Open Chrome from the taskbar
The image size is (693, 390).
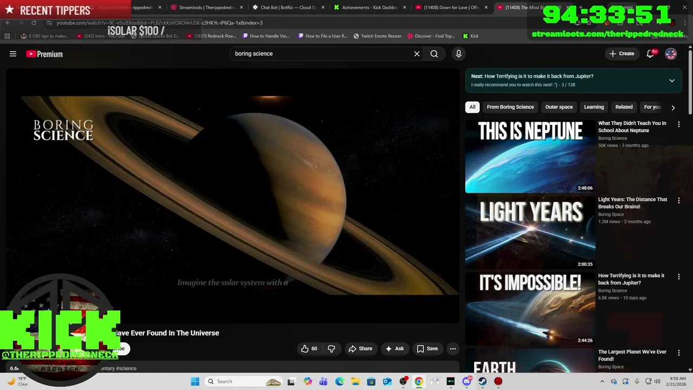pos(419,381)
